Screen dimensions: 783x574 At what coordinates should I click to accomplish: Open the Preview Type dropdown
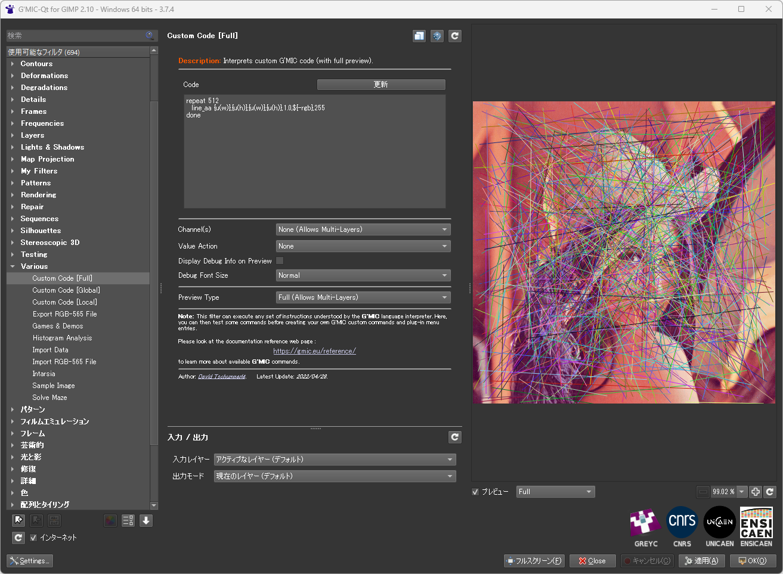(x=363, y=297)
